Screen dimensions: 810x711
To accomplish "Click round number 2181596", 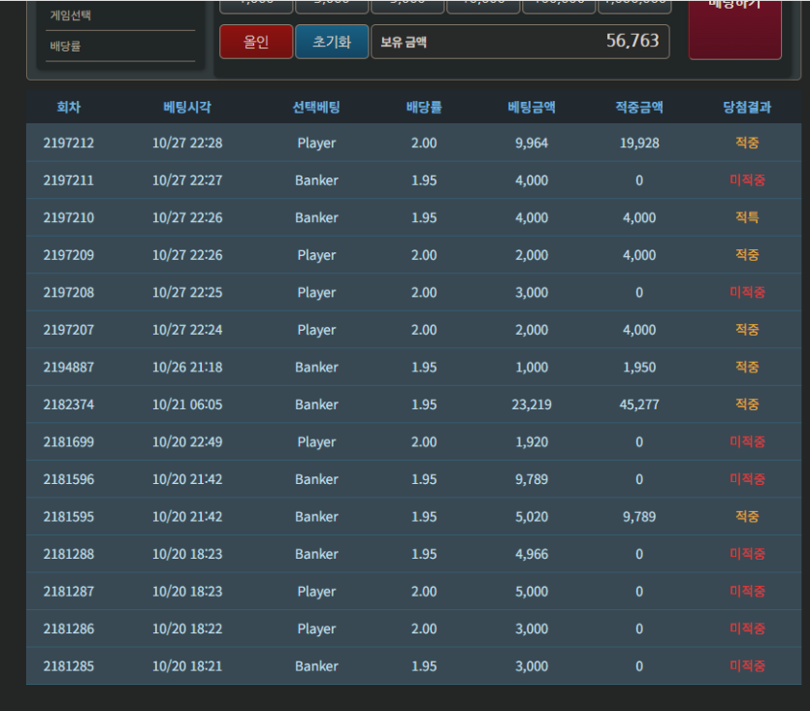I will coord(69,479).
